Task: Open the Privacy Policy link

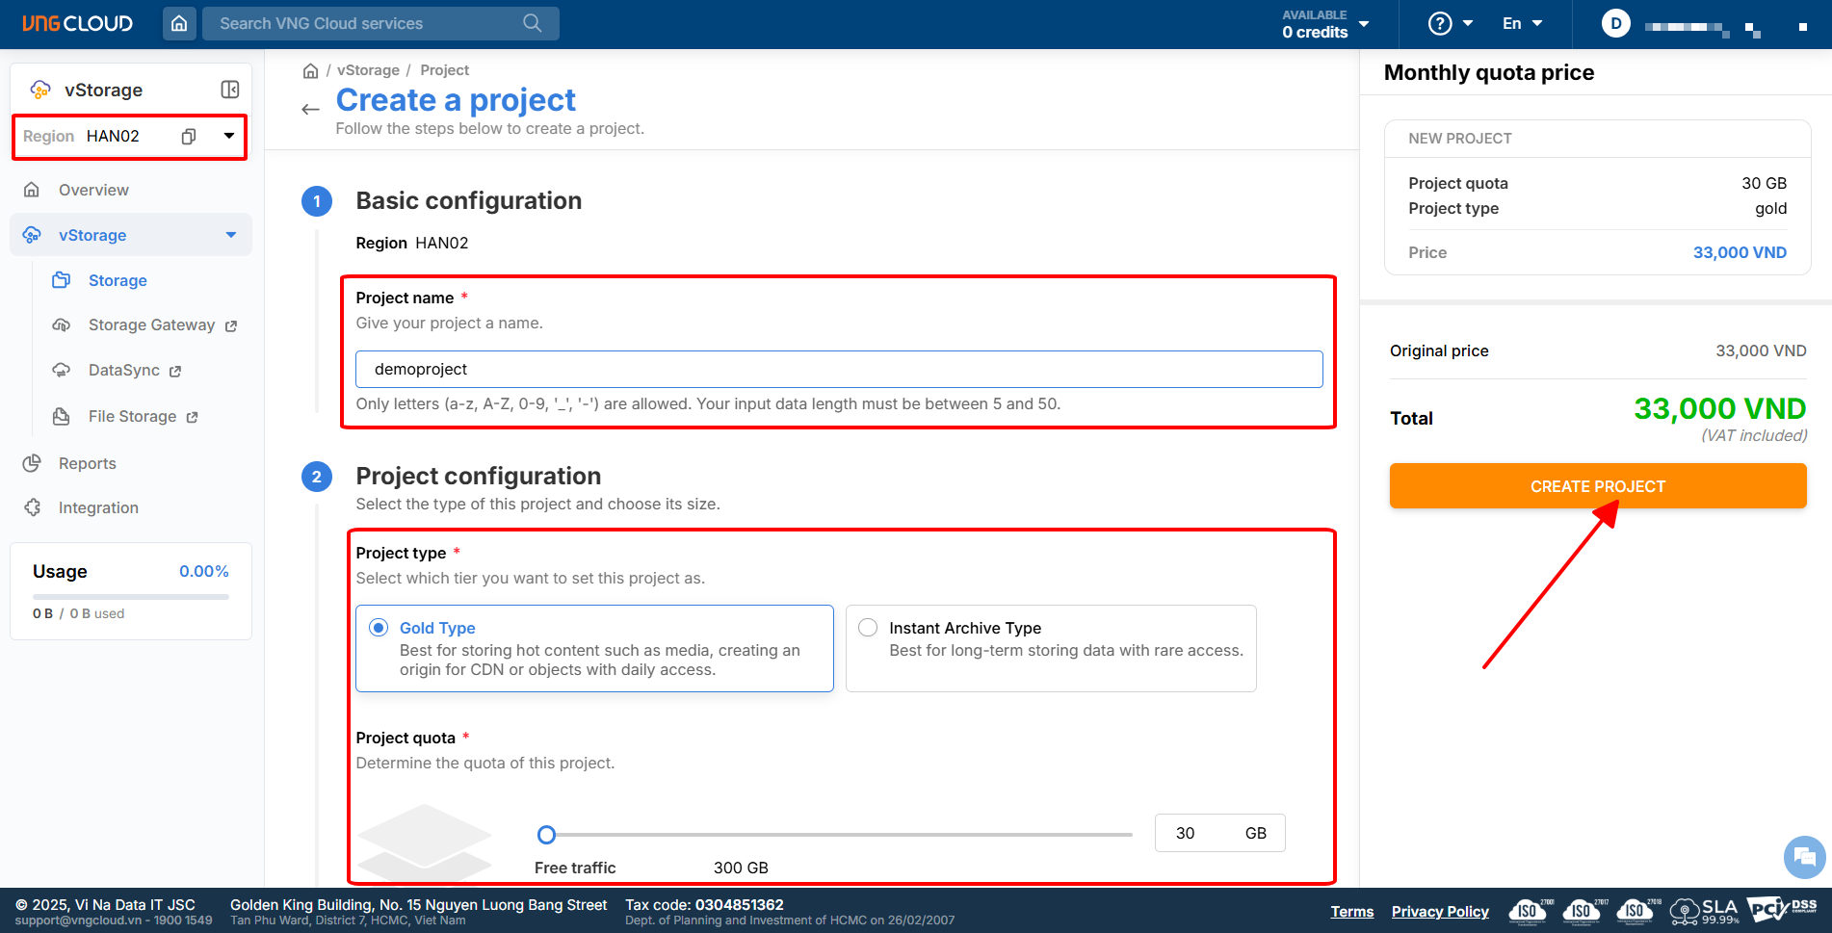Action: tap(1439, 912)
